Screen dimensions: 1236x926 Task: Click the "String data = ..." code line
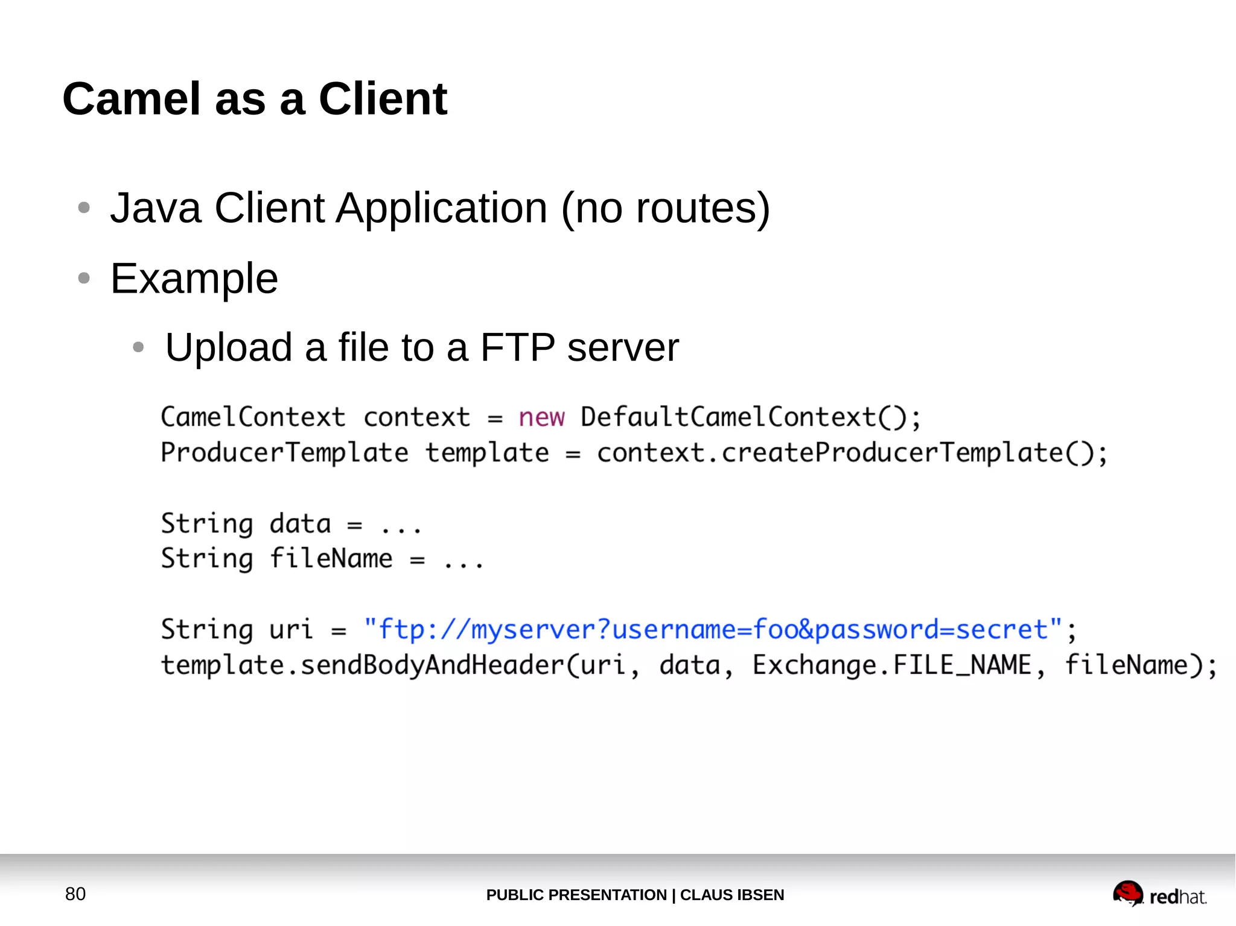tap(291, 524)
